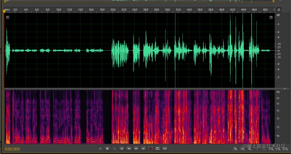Toggle the Skip Selection button

click(165, 148)
